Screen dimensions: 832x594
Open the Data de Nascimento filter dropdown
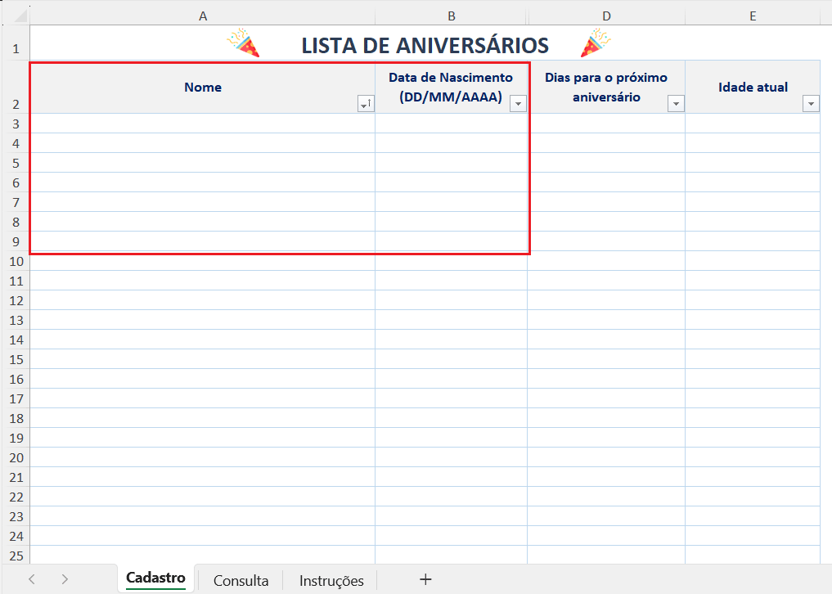pyautogui.click(x=518, y=104)
